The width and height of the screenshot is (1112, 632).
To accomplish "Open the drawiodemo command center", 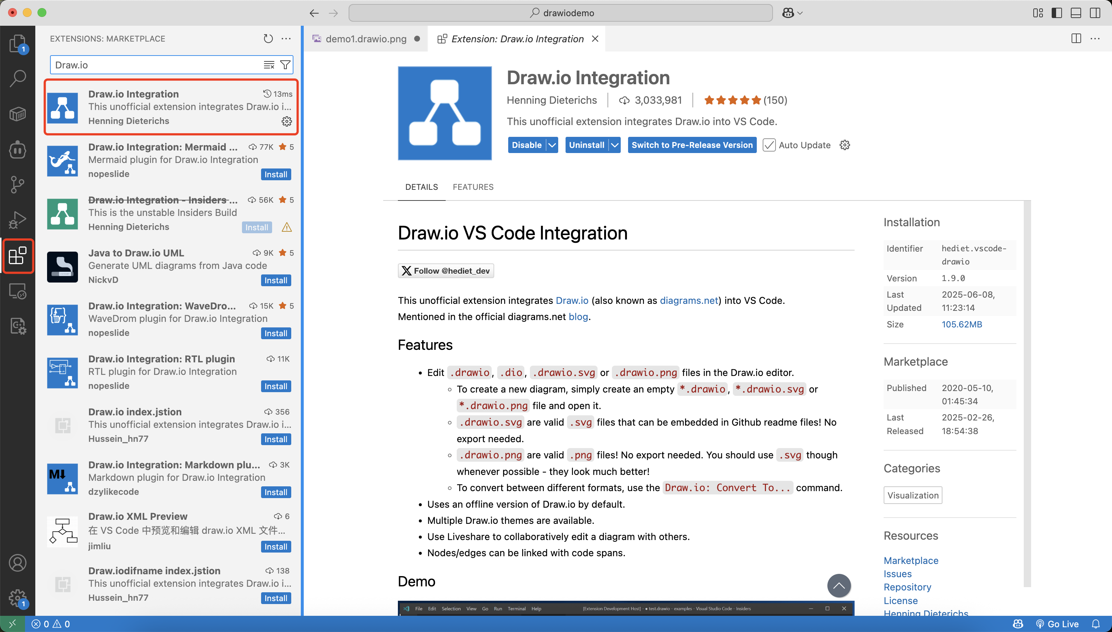I will point(560,13).
